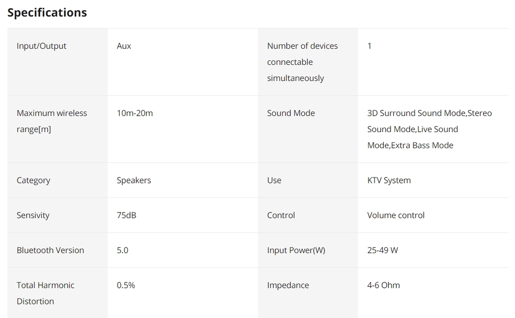Click the Volume control value
Image resolution: width=515 pixels, height=318 pixels.
[396, 215]
